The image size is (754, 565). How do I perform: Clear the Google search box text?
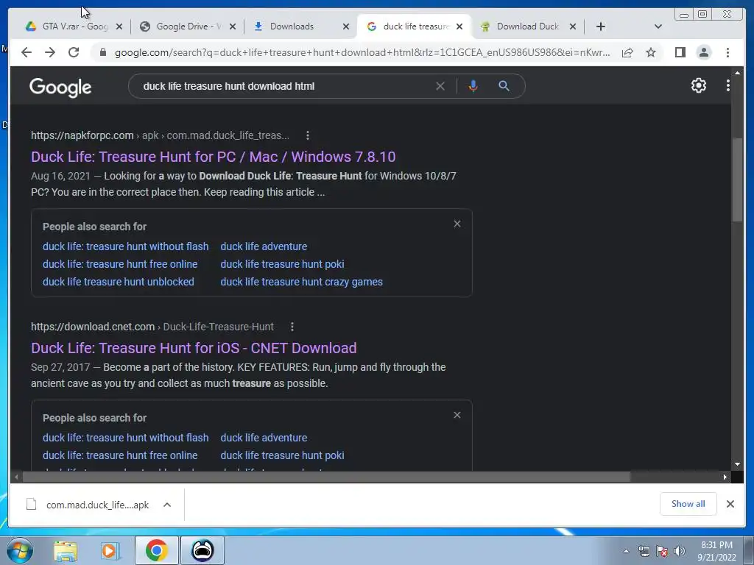[440, 86]
